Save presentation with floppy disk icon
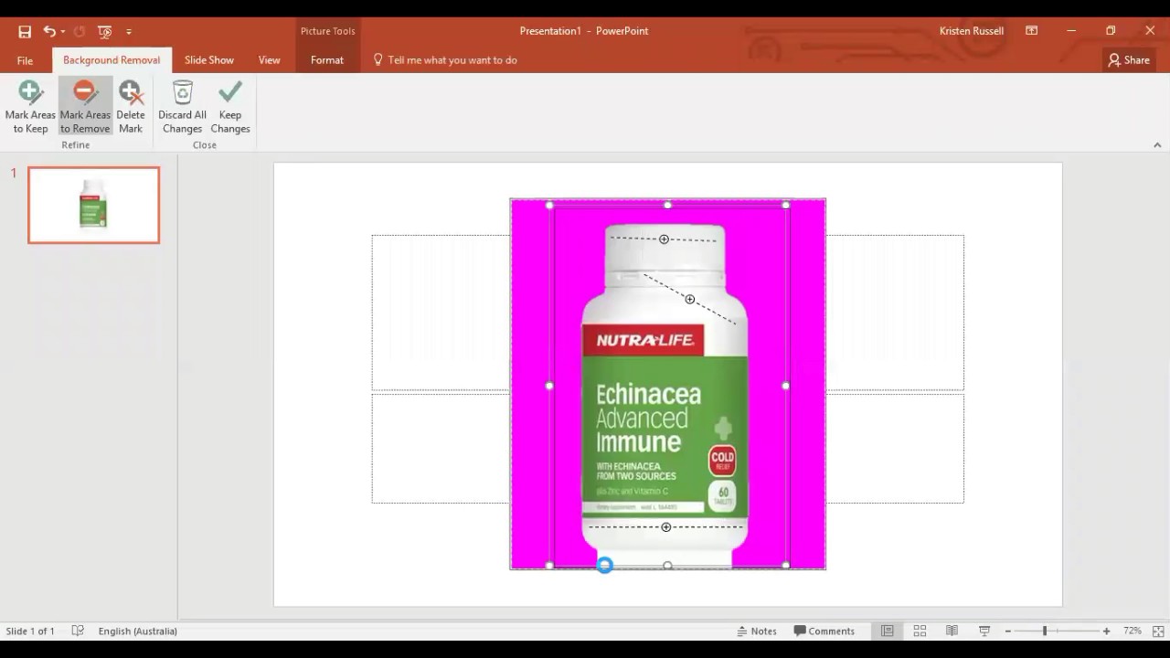Viewport: 1170px width, 658px height. pos(25,31)
